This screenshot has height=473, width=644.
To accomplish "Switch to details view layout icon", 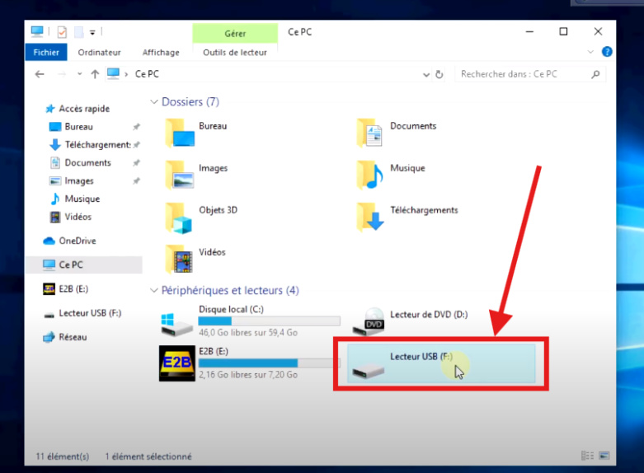I will pyautogui.click(x=587, y=456).
